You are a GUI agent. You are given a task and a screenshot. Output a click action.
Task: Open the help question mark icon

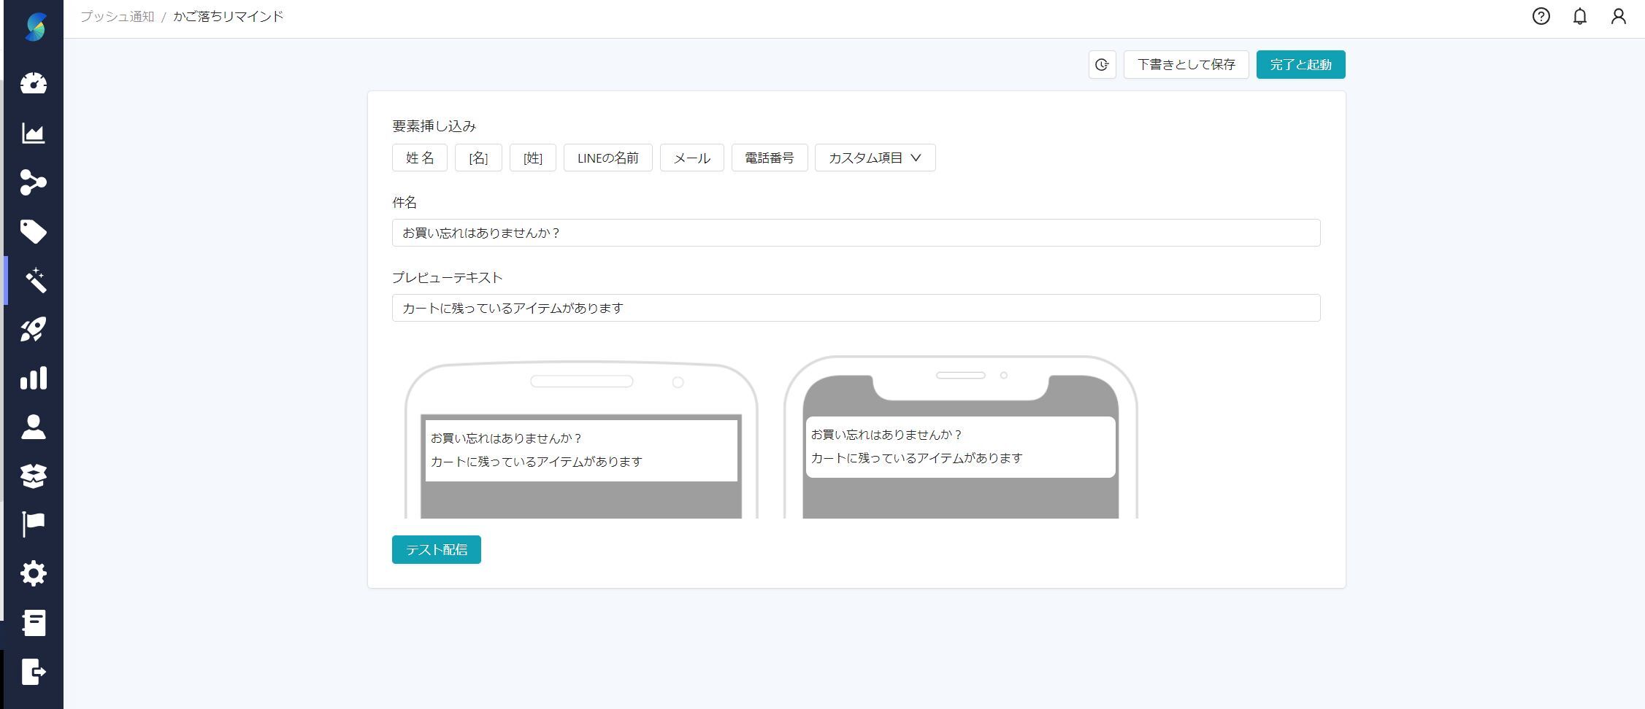click(x=1541, y=17)
